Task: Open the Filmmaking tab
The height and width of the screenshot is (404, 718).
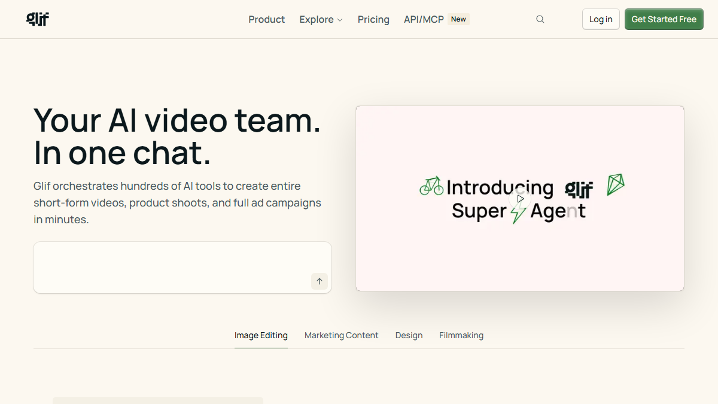Action: click(x=461, y=335)
